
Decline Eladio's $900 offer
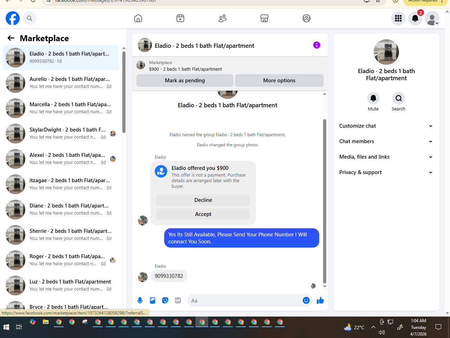point(203,200)
